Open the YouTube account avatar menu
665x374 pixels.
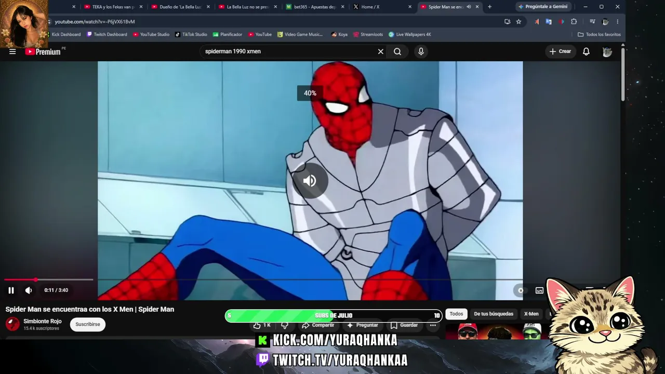tap(607, 51)
